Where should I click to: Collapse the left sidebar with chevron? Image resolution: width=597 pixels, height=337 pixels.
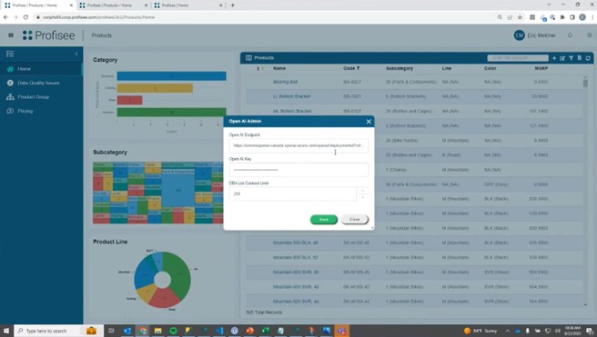pos(76,54)
